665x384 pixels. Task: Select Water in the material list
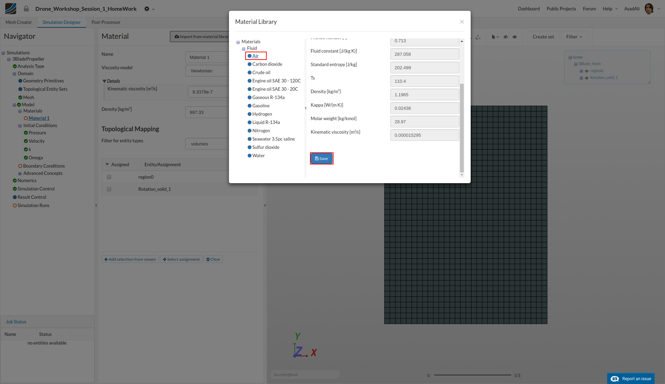coord(258,156)
